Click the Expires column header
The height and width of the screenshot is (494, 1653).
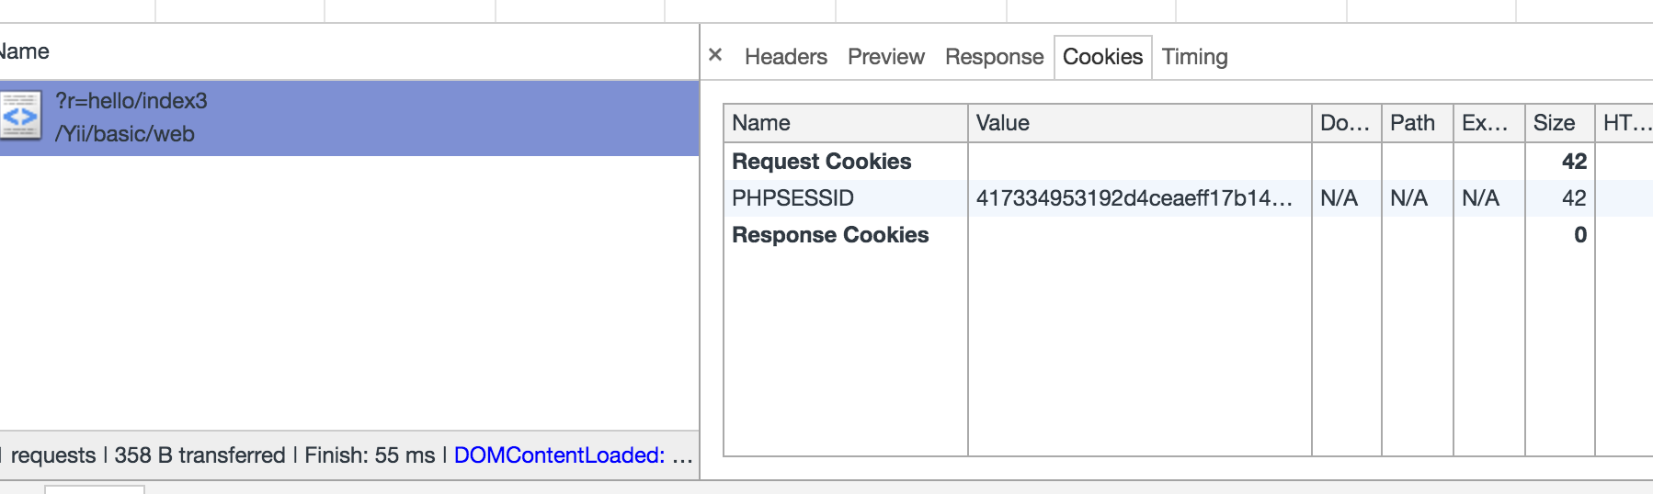(x=1489, y=123)
